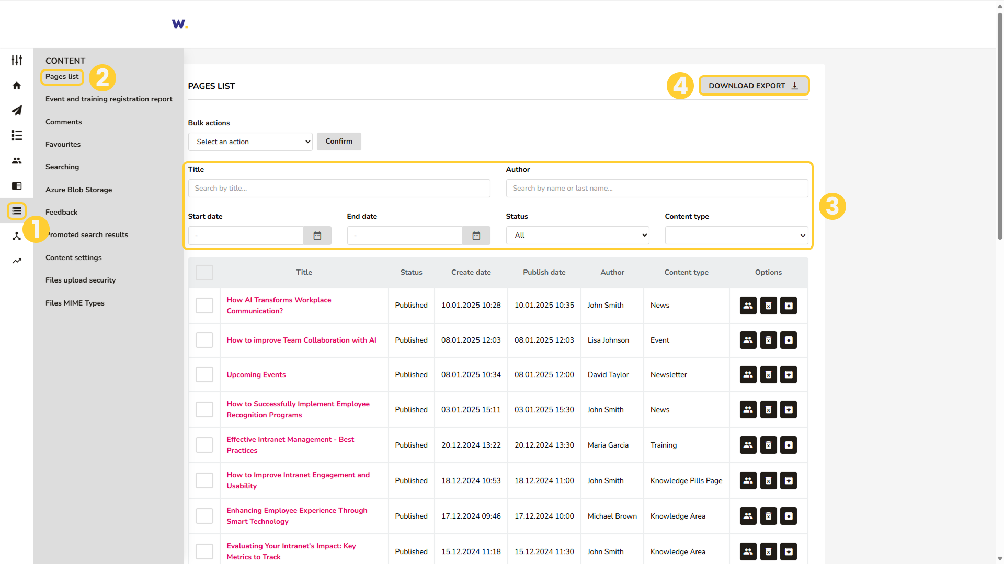The height and width of the screenshot is (564, 1004).
Task: Open Feedback in Content menu
Action: [62, 213]
